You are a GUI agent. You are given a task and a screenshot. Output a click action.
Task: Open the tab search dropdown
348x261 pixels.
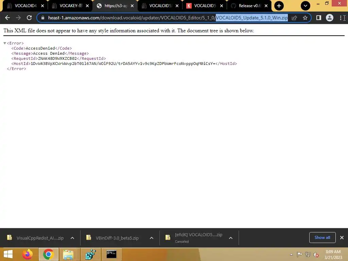pos(306,6)
